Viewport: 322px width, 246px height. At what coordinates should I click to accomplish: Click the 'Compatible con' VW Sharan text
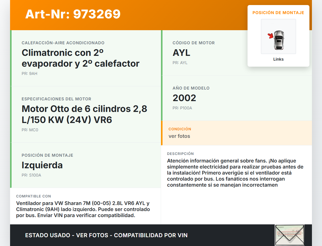(x=83, y=209)
